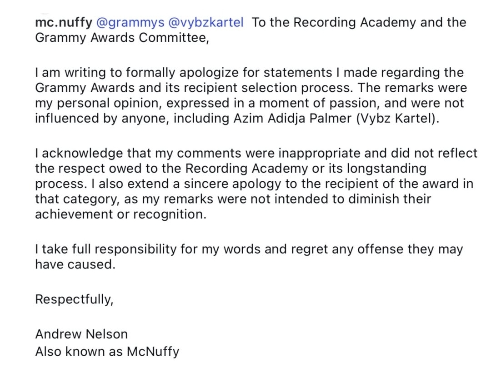The height and width of the screenshot is (388, 491).
Task: Click the line "have caused."
Action: (75, 264)
